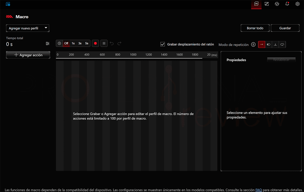Click the info icon next to Modo de repetición
304x192 pixels.
253,44
